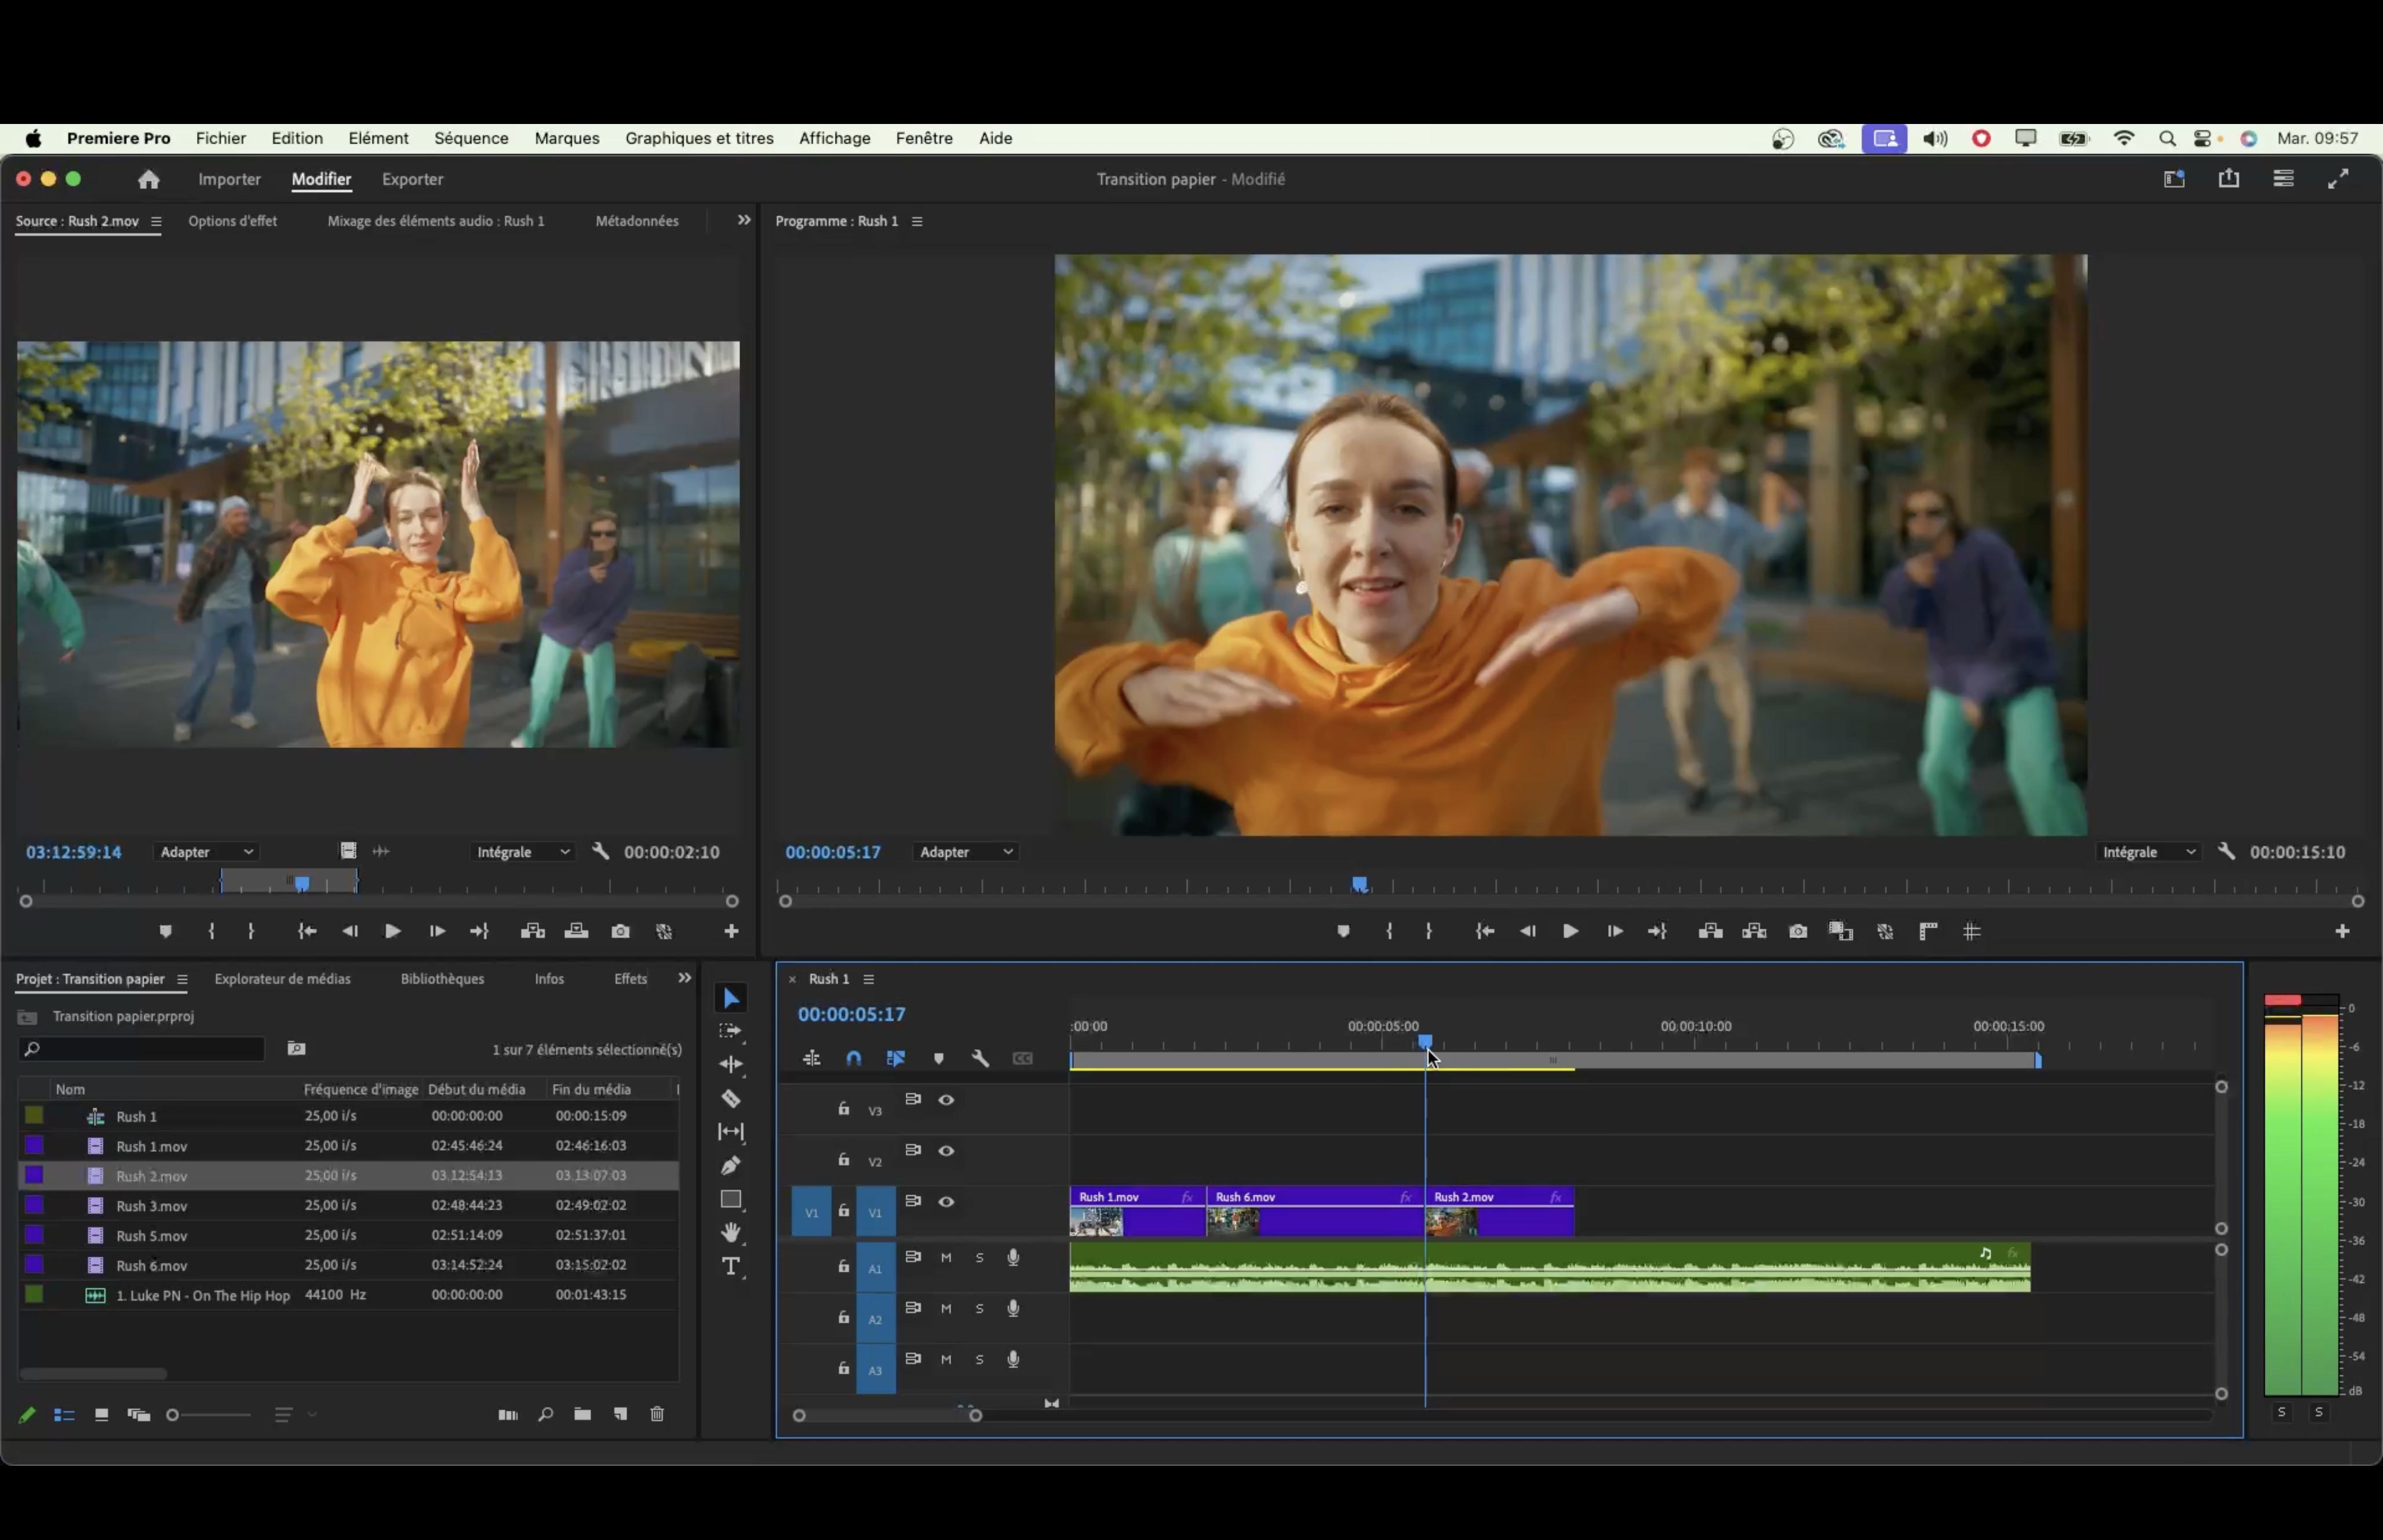2383x1540 pixels.
Task: Select the Text tool
Action: pos(731,1266)
